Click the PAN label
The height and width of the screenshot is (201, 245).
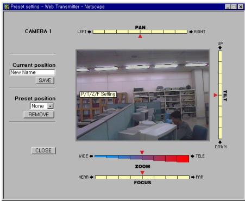point(140,27)
